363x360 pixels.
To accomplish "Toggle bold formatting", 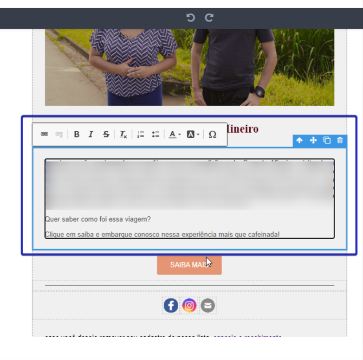I will click(x=77, y=134).
